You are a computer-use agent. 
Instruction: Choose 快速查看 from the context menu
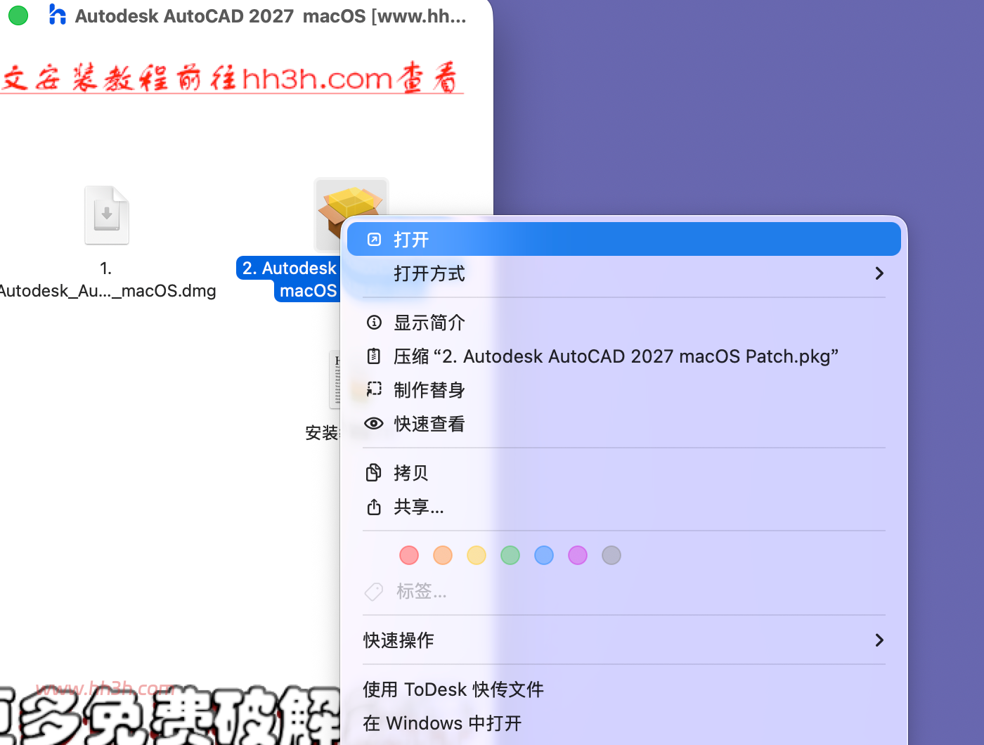coord(624,424)
